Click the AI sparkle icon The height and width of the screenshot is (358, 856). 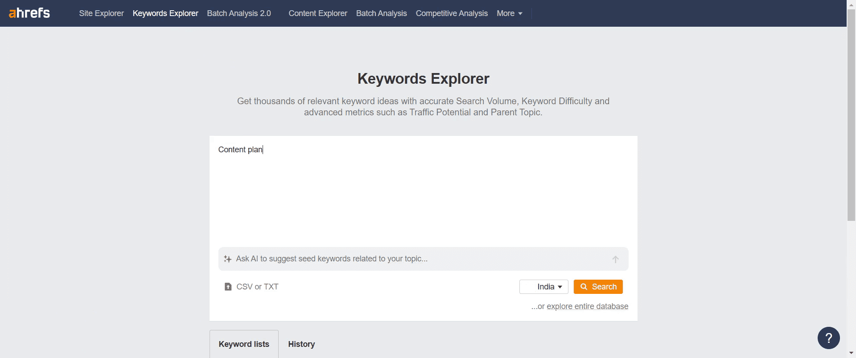point(227,259)
